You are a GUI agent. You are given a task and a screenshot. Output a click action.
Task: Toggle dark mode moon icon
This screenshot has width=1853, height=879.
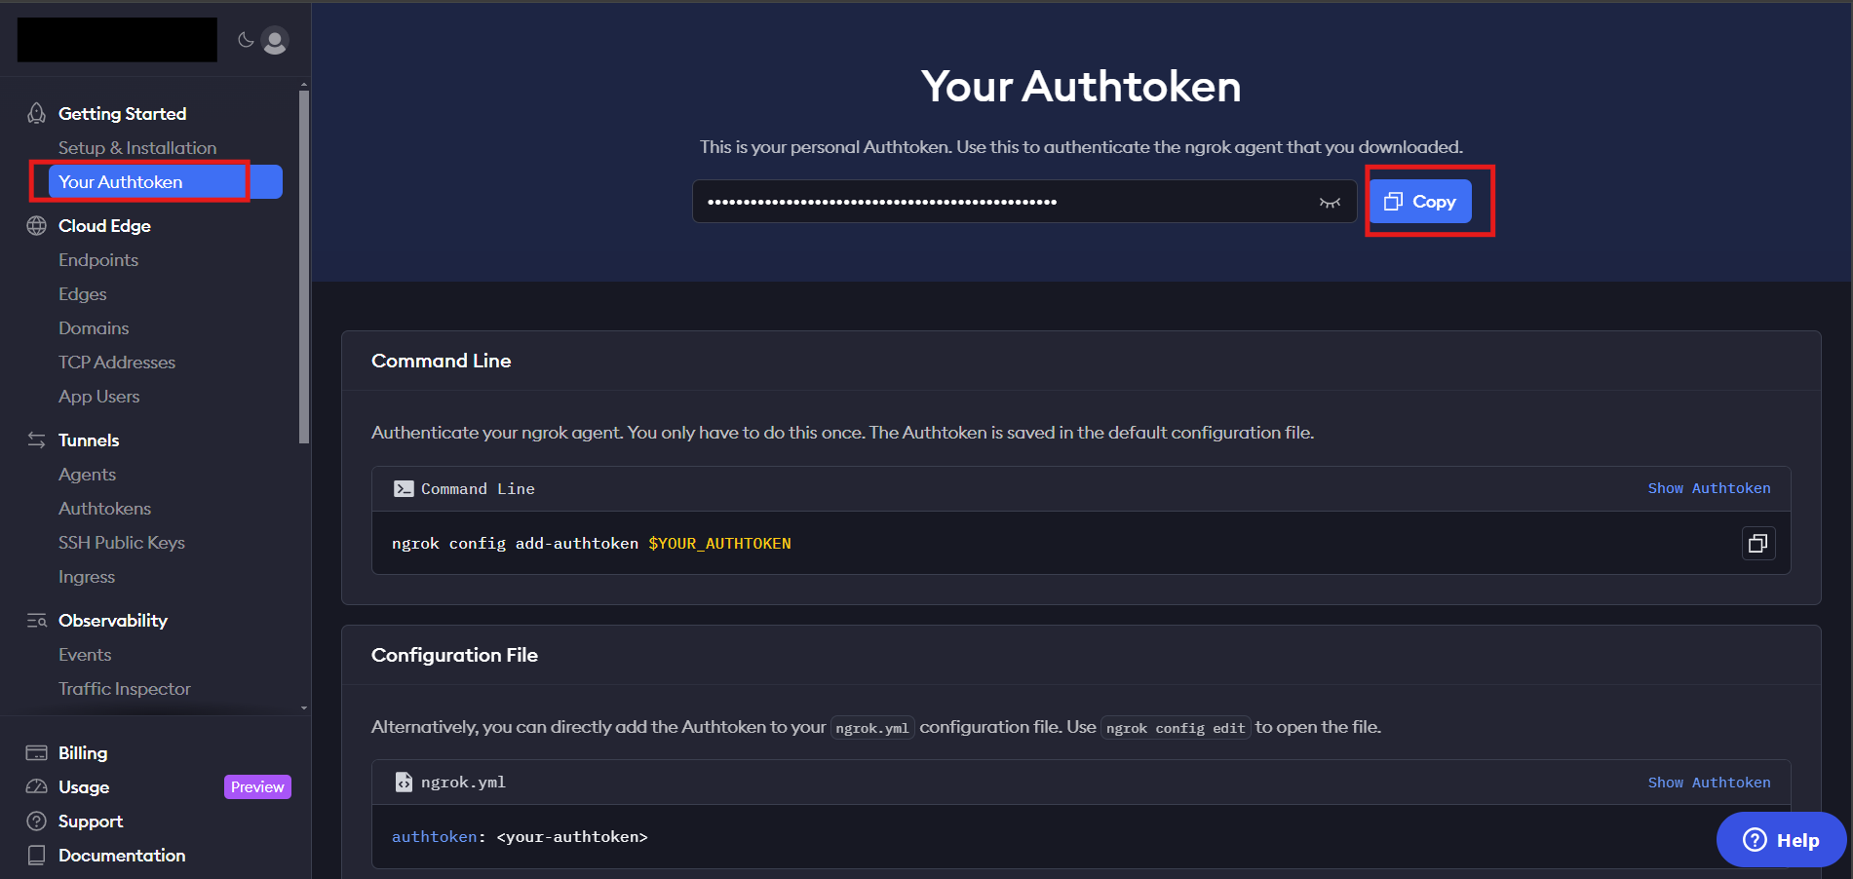click(x=246, y=40)
